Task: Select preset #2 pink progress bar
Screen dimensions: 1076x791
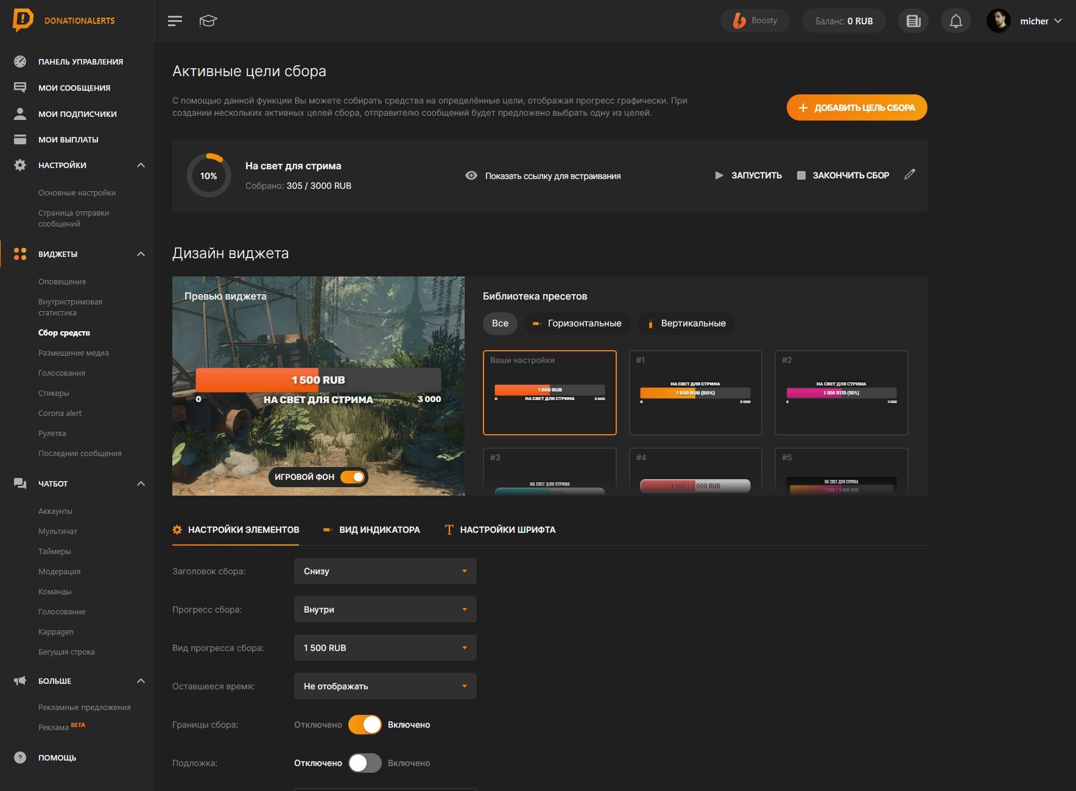Action: [841, 393]
